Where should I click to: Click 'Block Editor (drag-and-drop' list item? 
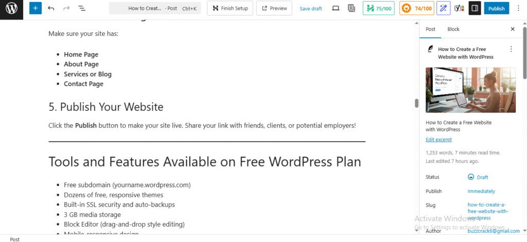[124, 224]
